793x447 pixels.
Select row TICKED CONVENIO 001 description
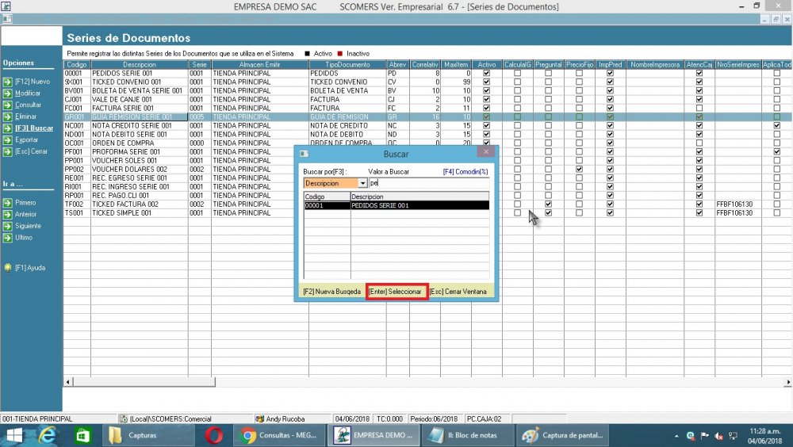126,82
